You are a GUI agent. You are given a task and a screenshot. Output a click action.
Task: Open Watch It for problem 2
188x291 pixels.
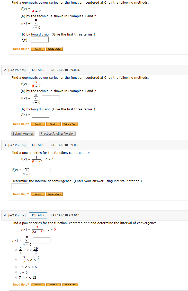pos(53,124)
